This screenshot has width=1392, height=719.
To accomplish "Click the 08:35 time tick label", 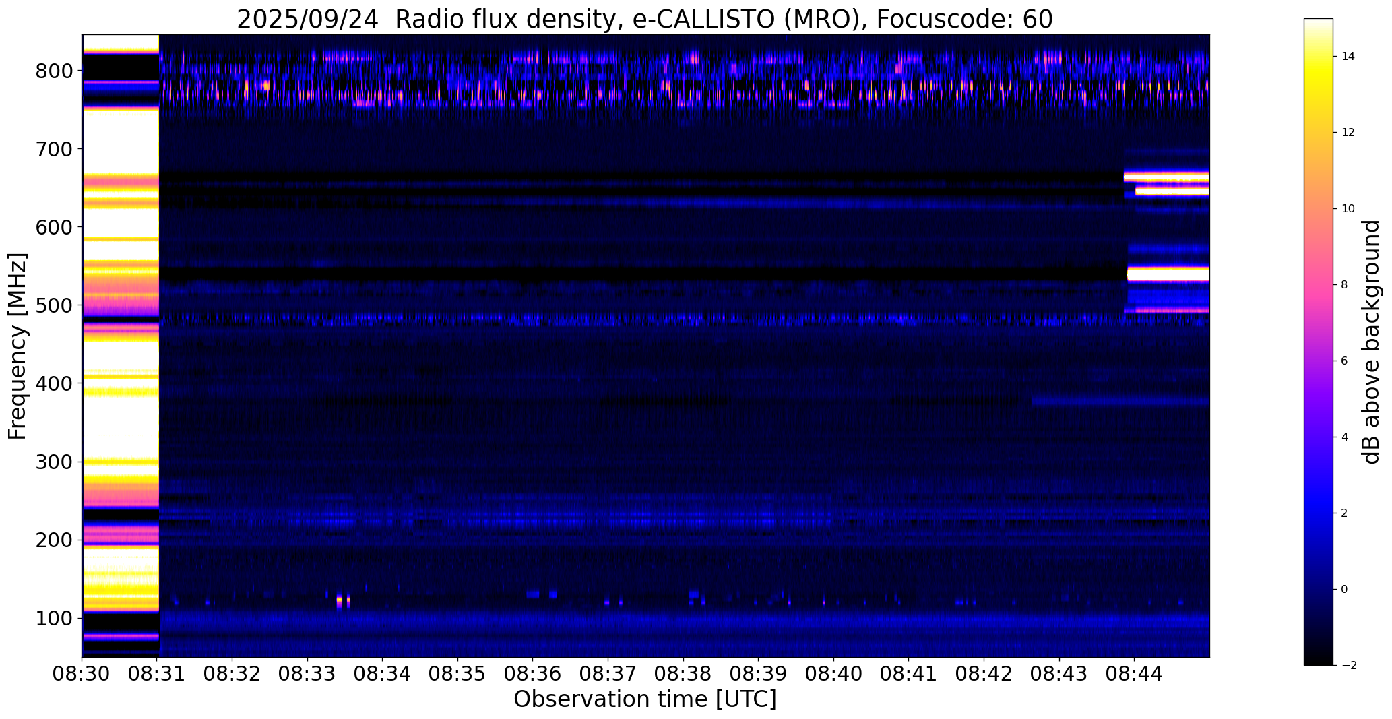I will point(457,674).
